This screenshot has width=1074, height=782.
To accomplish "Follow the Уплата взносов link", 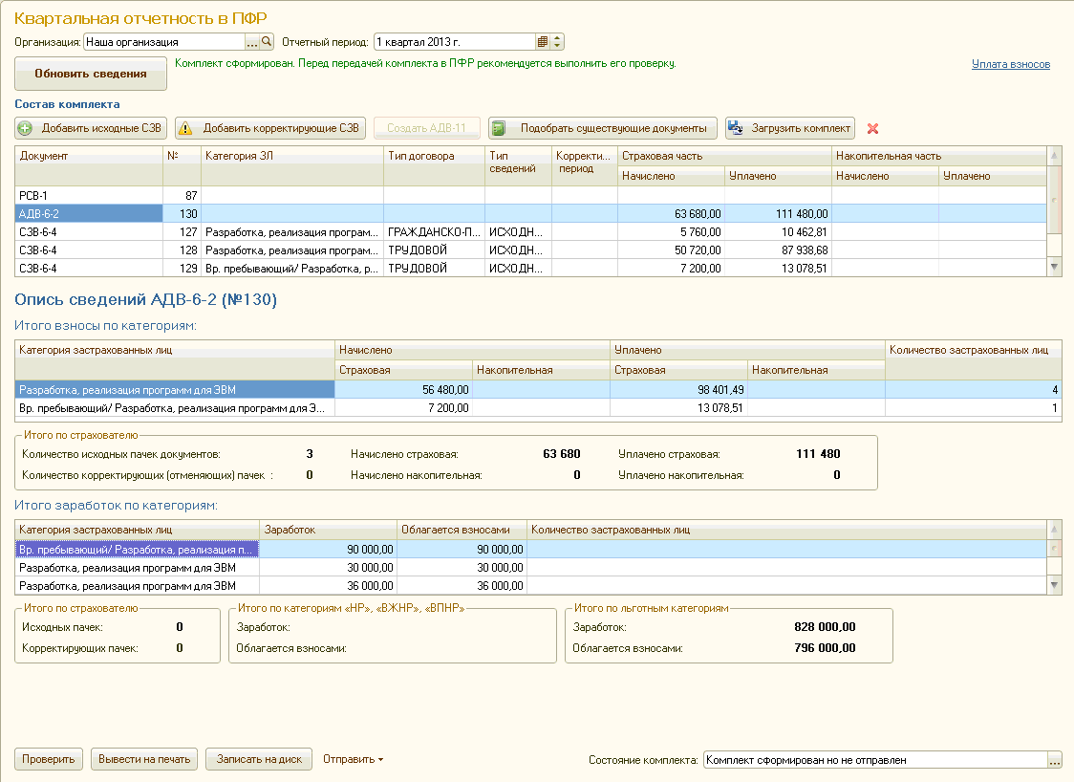I will click(x=1010, y=64).
